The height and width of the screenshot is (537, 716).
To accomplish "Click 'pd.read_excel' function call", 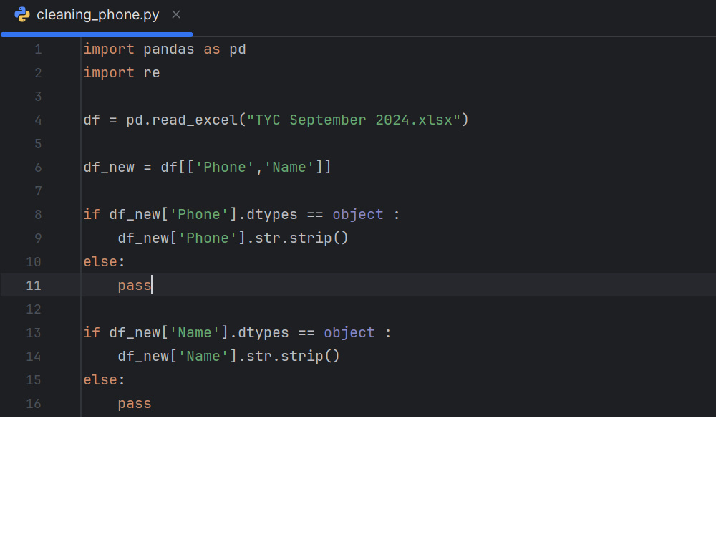I will (x=182, y=120).
